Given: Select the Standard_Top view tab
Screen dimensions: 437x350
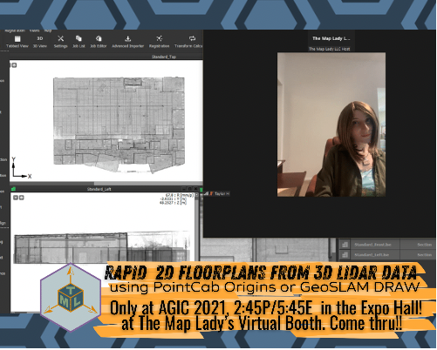Looking at the screenshot, I should coord(164,57).
